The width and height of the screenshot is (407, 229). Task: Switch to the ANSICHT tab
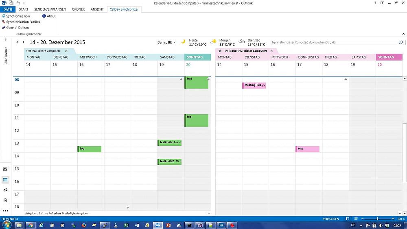coord(97,9)
